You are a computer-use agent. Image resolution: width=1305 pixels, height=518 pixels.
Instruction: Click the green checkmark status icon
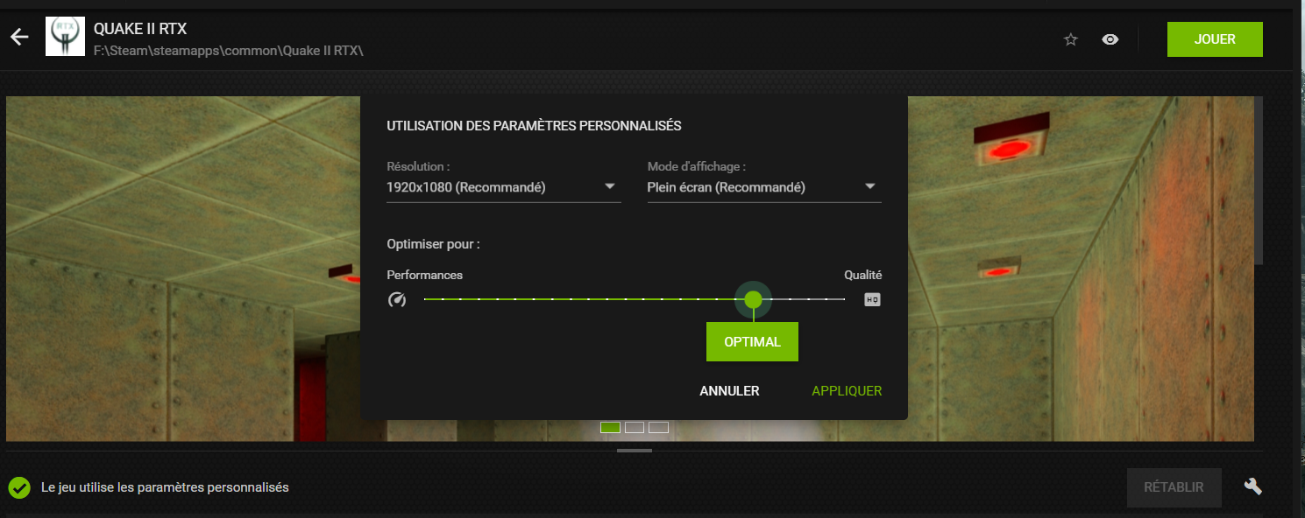19,487
